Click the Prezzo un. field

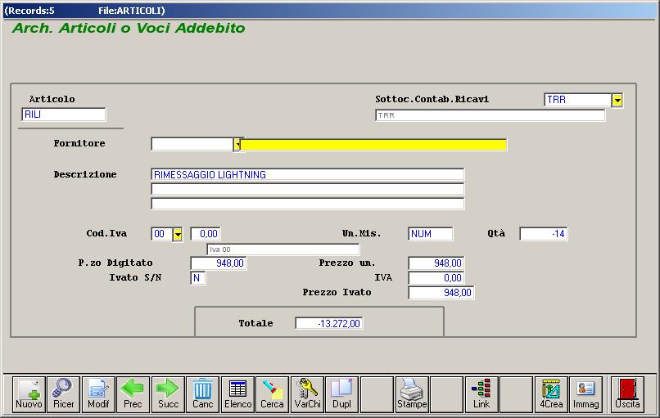[x=436, y=263]
